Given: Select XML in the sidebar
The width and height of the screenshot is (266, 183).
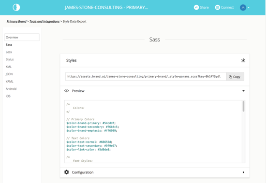Looking at the screenshot, I should 9,67.
